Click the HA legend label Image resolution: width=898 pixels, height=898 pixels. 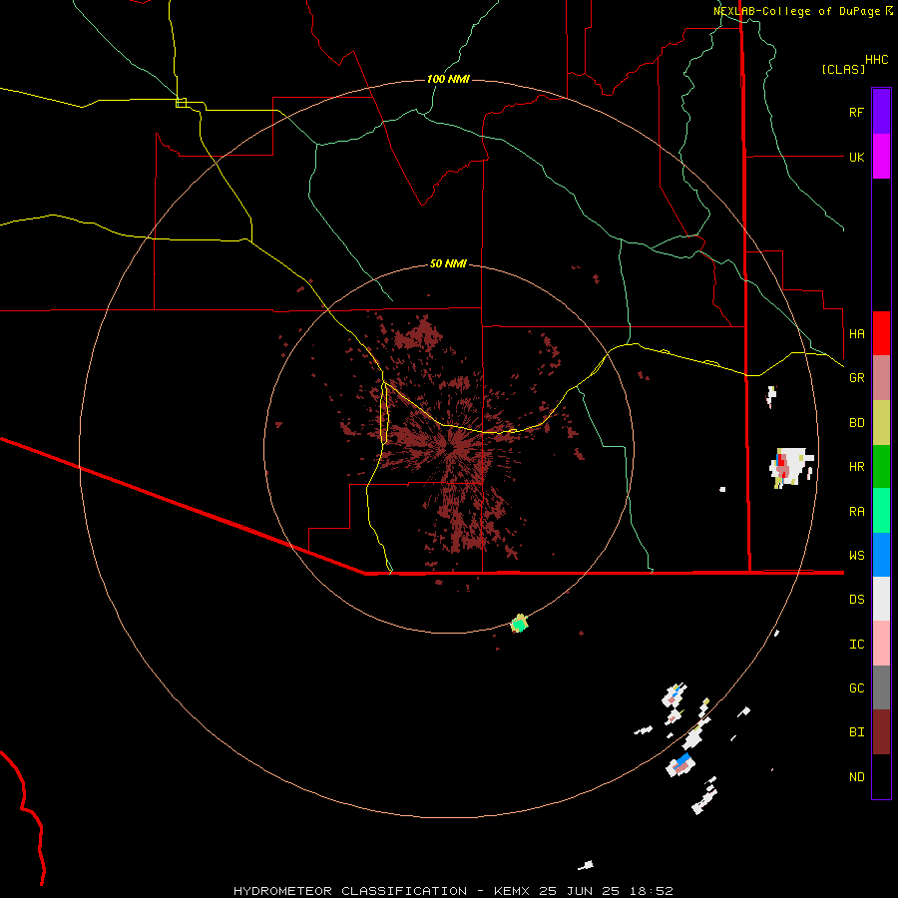click(856, 333)
